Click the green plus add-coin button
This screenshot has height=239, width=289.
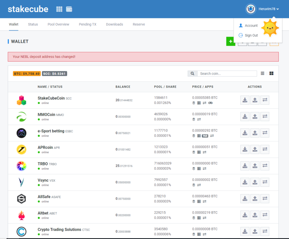pyautogui.click(x=230, y=41)
